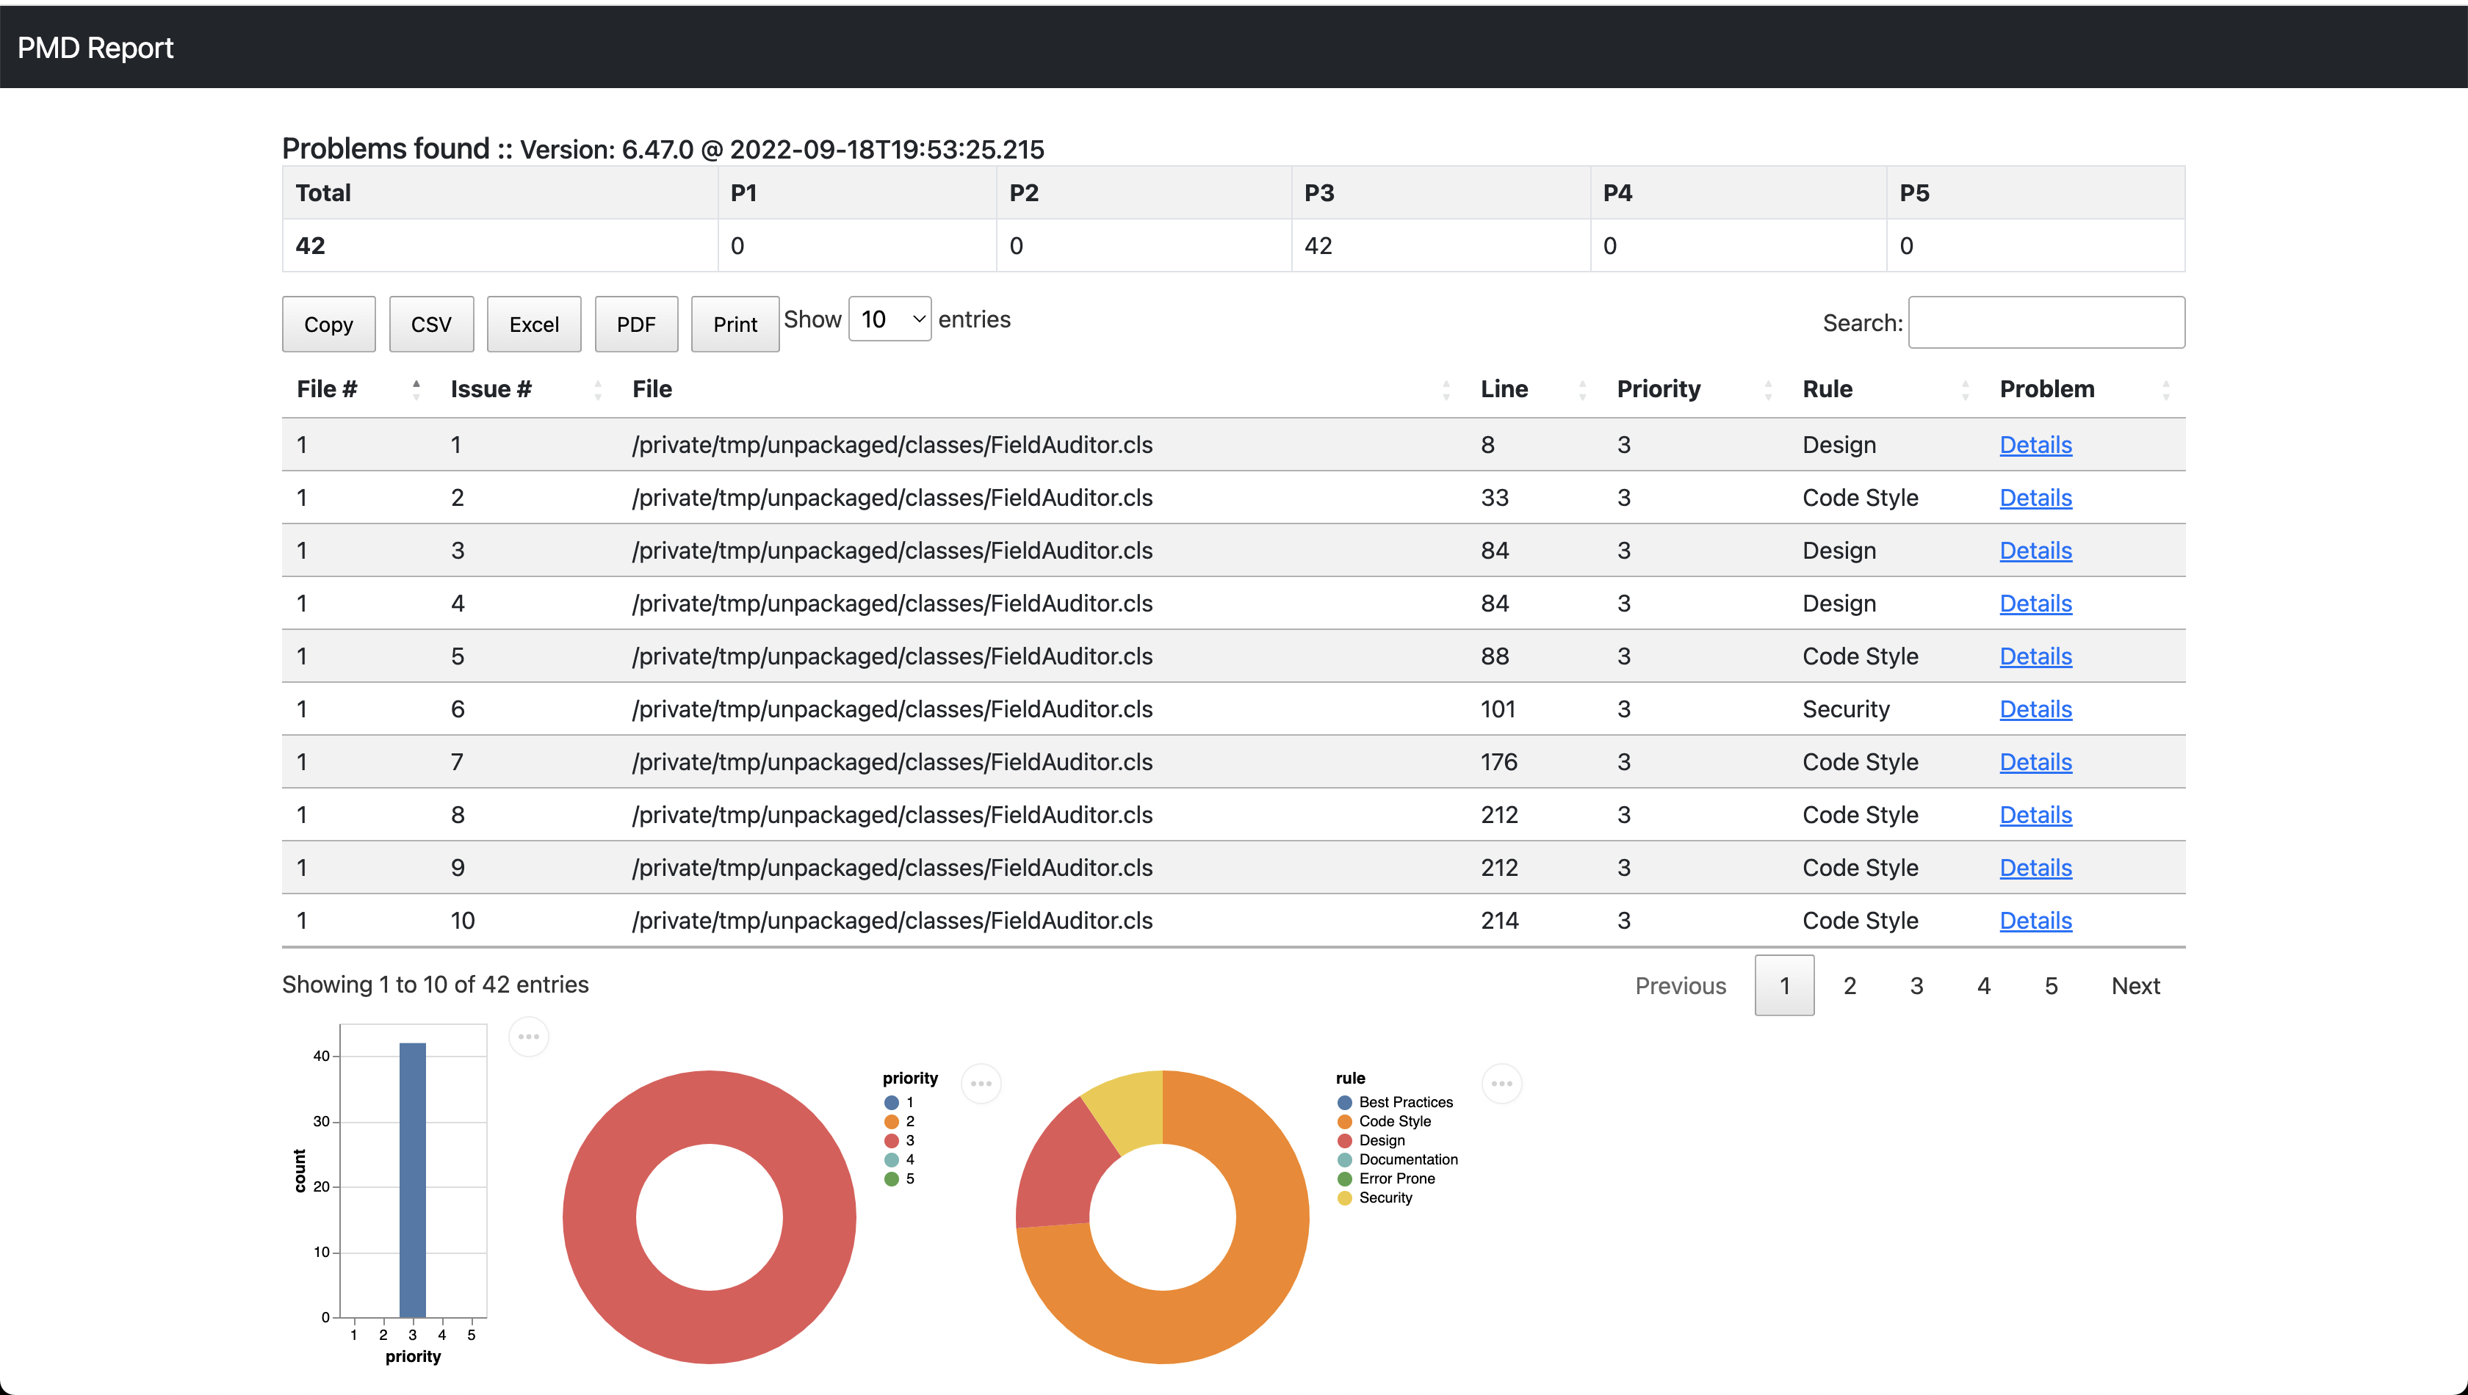Open priority donut chart ellipsis menu
The image size is (2468, 1395).
pyautogui.click(x=981, y=1084)
